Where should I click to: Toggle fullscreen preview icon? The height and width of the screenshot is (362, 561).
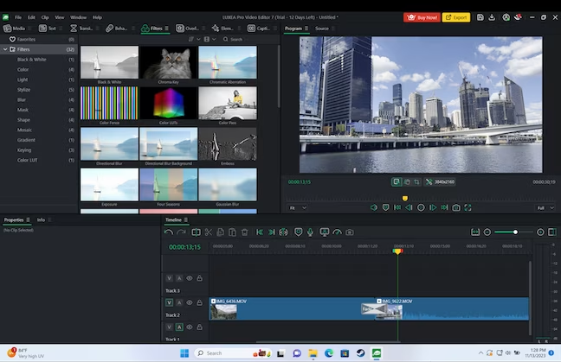click(468, 207)
